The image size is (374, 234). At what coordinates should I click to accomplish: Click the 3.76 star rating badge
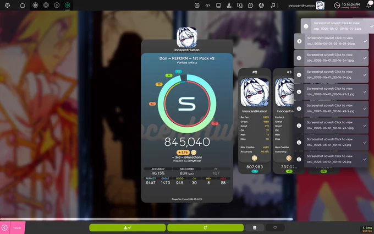[183, 153]
